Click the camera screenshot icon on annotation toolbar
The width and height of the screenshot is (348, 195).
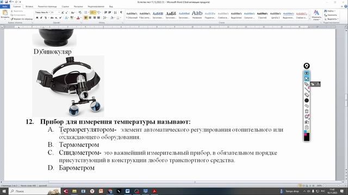307,122
